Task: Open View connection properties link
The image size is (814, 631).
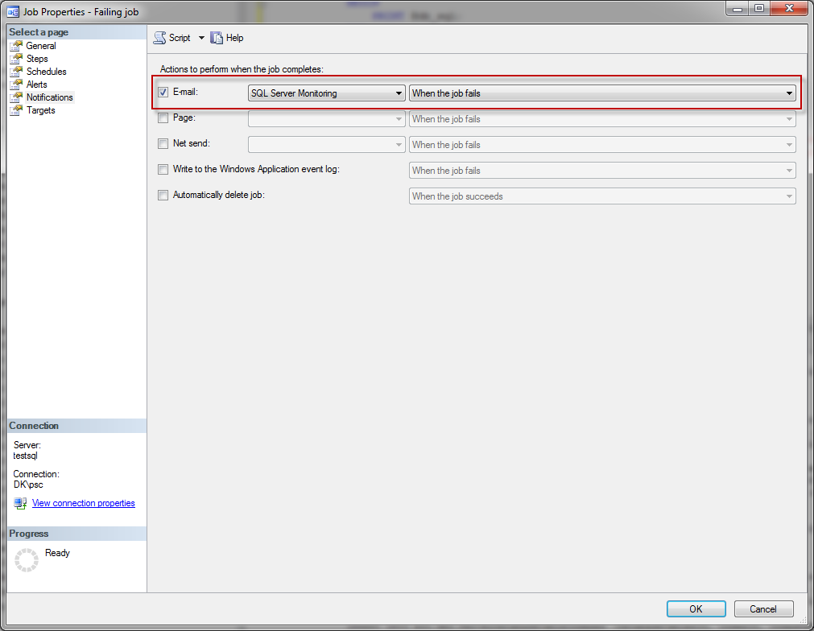Action: pyautogui.click(x=84, y=503)
